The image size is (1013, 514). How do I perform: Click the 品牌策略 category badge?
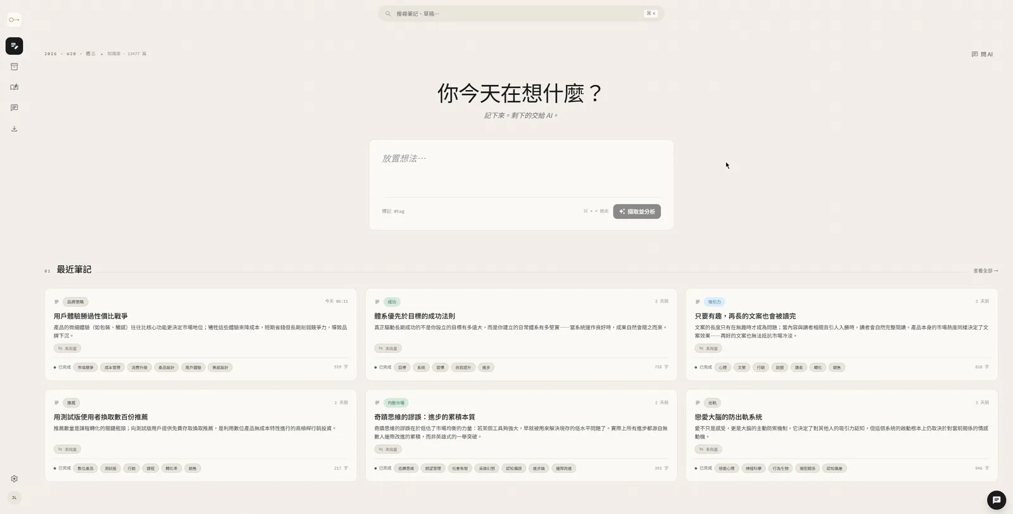pos(75,302)
